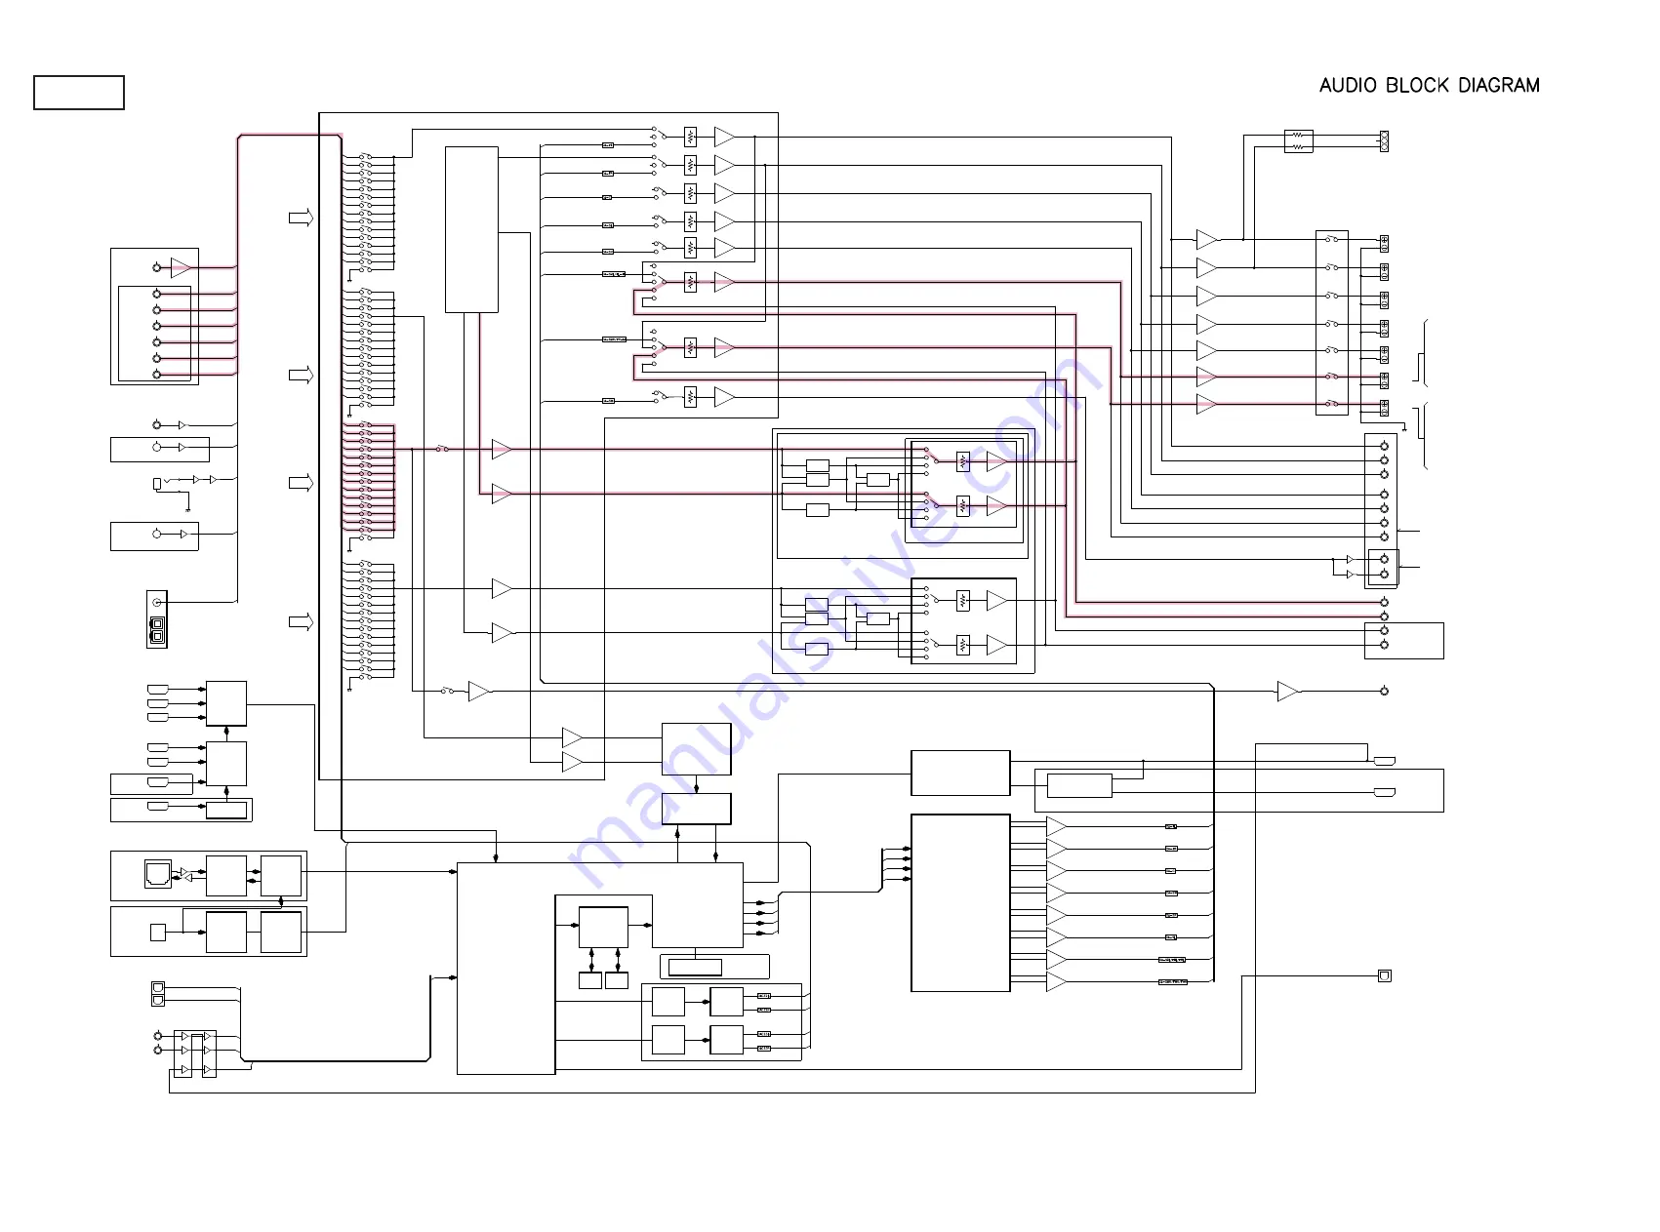
Task: Click the tall block inside the upper selector frame
Action: tap(472, 230)
